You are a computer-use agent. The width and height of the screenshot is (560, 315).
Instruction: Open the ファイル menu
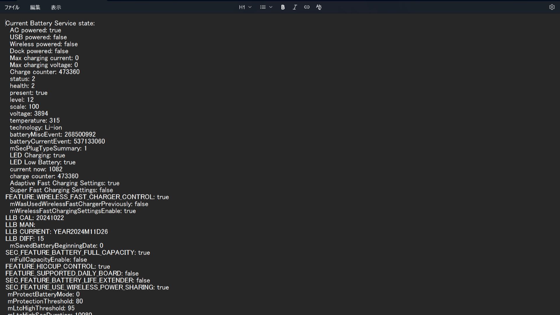pyautogui.click(x=12, y=7)
